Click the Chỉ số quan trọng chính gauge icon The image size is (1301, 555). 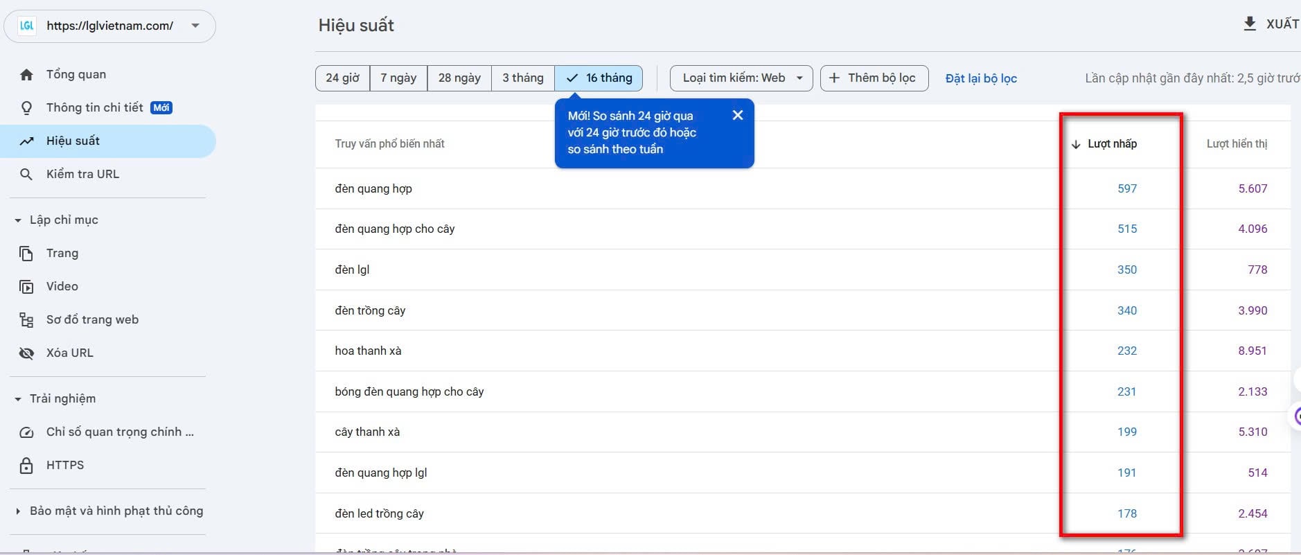tap(26, 432)
